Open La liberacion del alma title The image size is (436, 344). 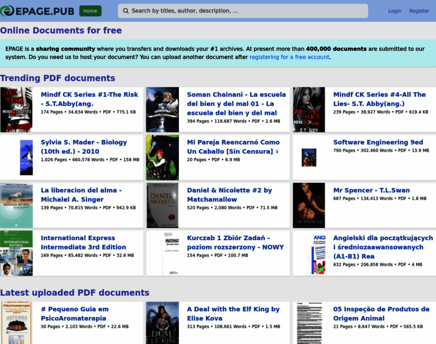(x=81, y=195)
